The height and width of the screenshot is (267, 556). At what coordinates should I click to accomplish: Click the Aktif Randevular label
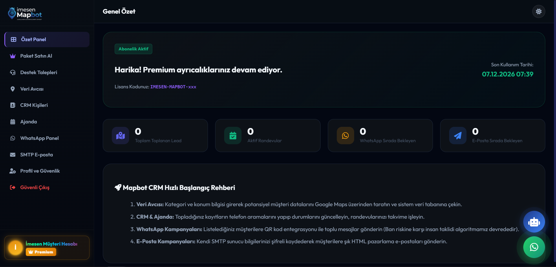264,141
